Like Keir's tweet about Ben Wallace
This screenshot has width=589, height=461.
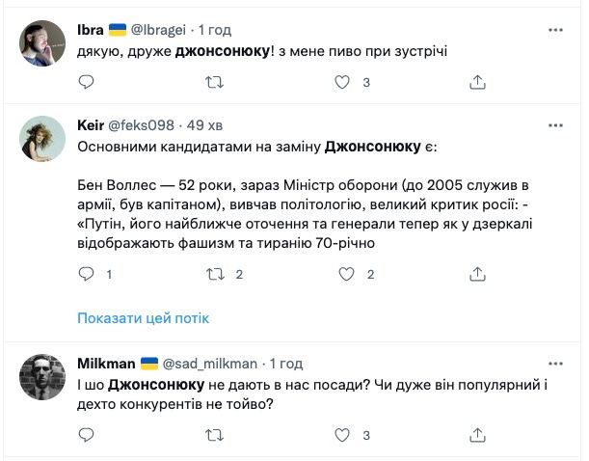pyautogui.click(x=342, y=275)
